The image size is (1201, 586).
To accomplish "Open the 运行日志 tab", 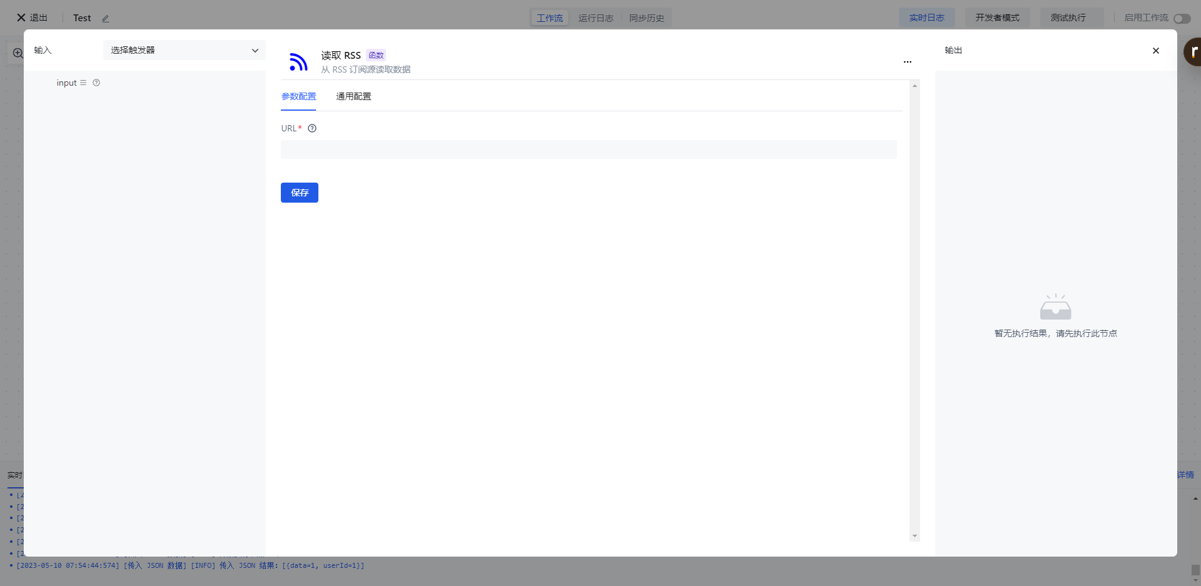I will tap(595, 18).
